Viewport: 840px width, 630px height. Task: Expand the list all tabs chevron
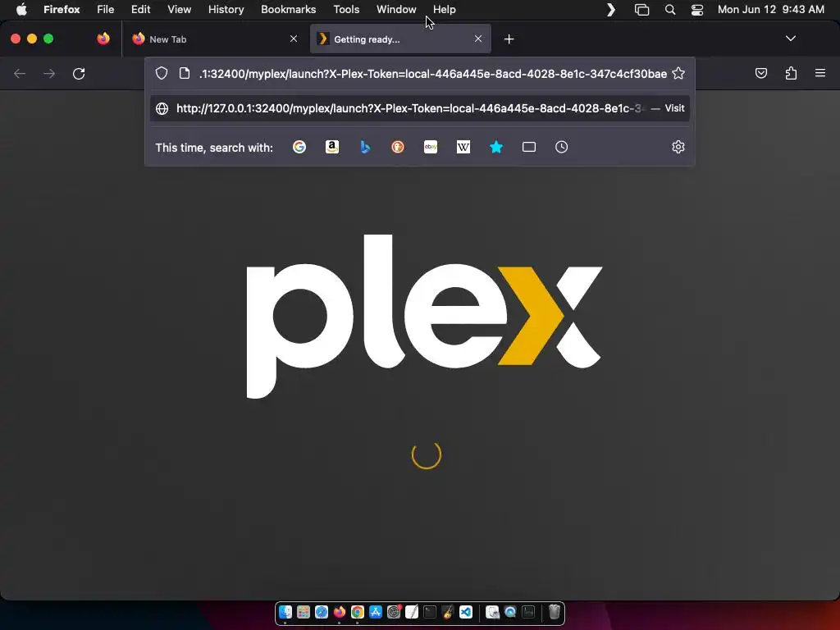(790, 39)
